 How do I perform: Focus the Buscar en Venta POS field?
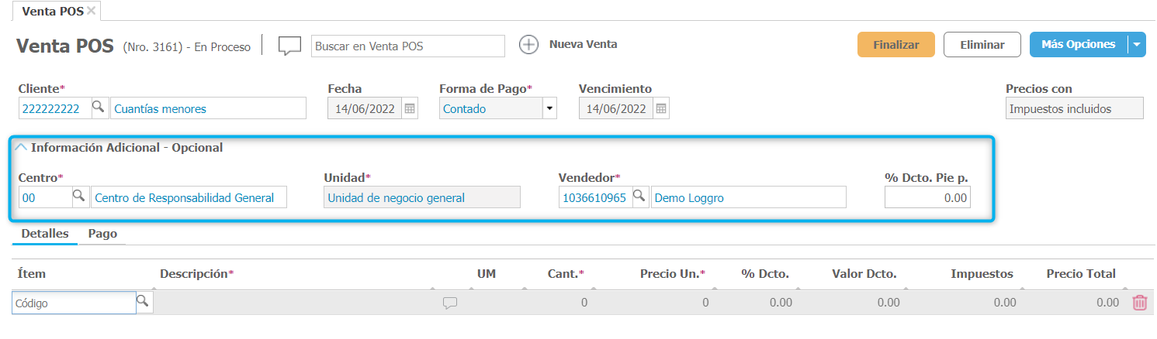point(407,46)
